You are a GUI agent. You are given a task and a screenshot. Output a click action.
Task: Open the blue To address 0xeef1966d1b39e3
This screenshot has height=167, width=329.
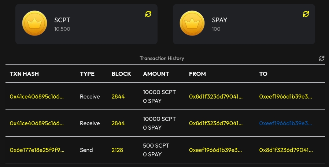tap(286, 123)
